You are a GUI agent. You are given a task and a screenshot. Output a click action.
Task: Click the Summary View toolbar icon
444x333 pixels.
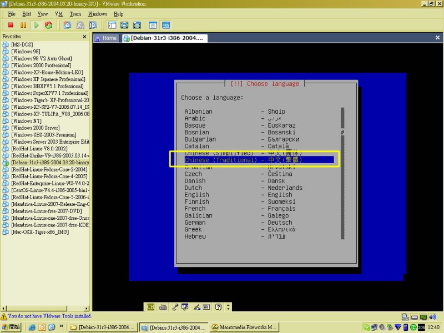[153, 25]
